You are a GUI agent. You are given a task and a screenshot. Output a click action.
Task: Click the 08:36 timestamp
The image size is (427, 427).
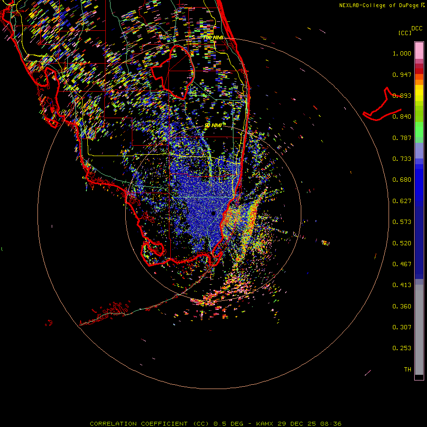tap(331, 424)
